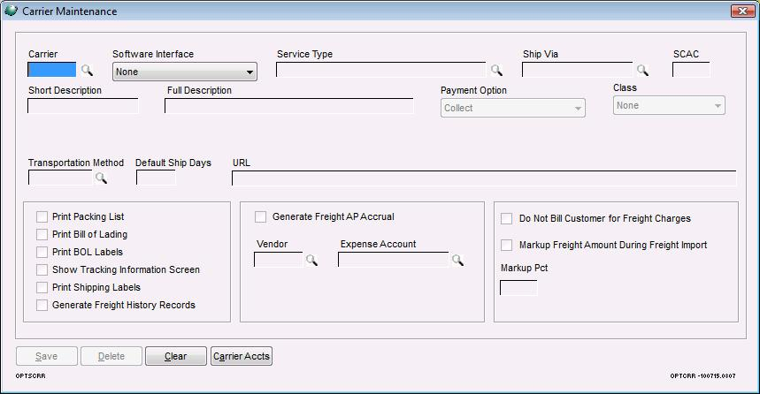Screen dimensions: 760x394
Task: Check Generate Freight AP Accrual box
Action: [261, 216]
